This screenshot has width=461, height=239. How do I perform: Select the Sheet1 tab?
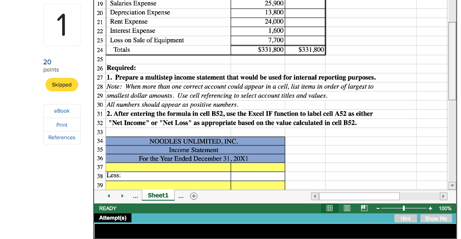click(158, 195)
